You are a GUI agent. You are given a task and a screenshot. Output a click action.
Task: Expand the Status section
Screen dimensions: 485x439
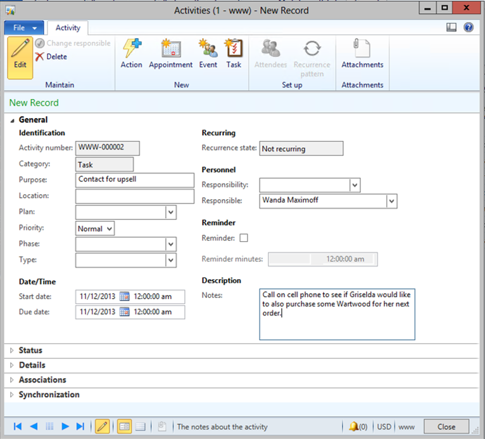click(30, 350)
